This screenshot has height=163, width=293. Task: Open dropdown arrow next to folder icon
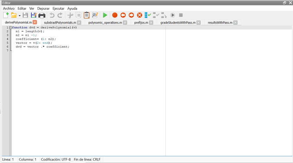[x=20, y=16]
